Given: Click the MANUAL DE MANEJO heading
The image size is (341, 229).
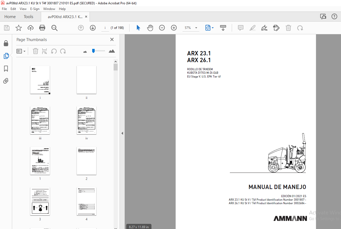Looking at the screenshot, I should coord(277,187).
